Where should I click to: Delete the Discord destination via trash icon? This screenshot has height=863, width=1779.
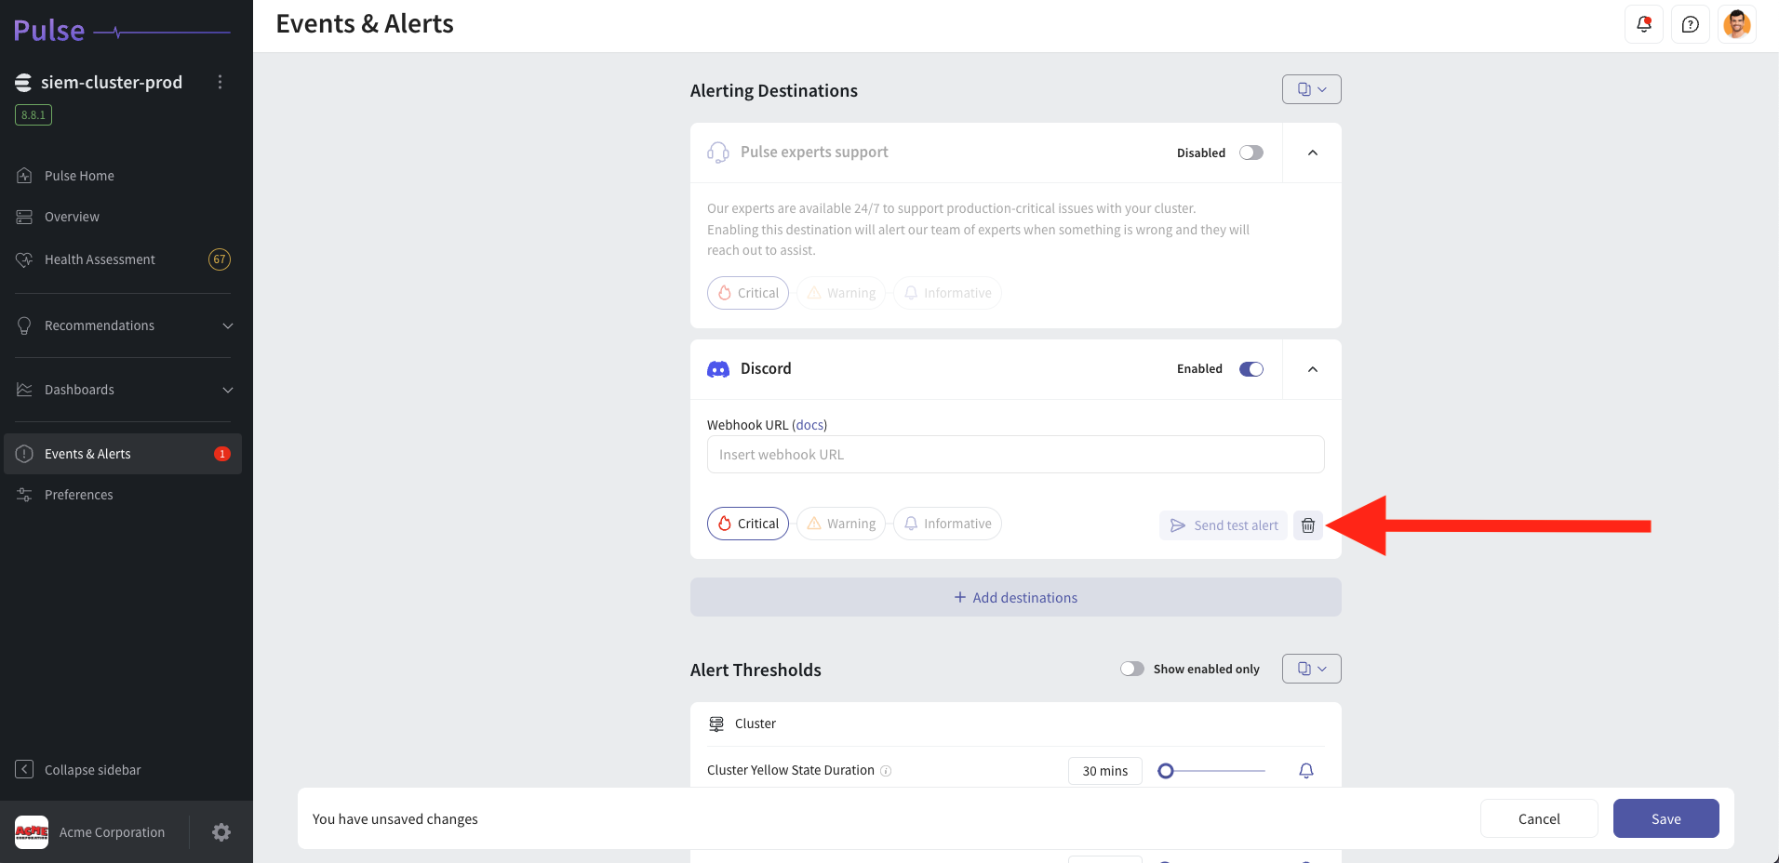1307,524
